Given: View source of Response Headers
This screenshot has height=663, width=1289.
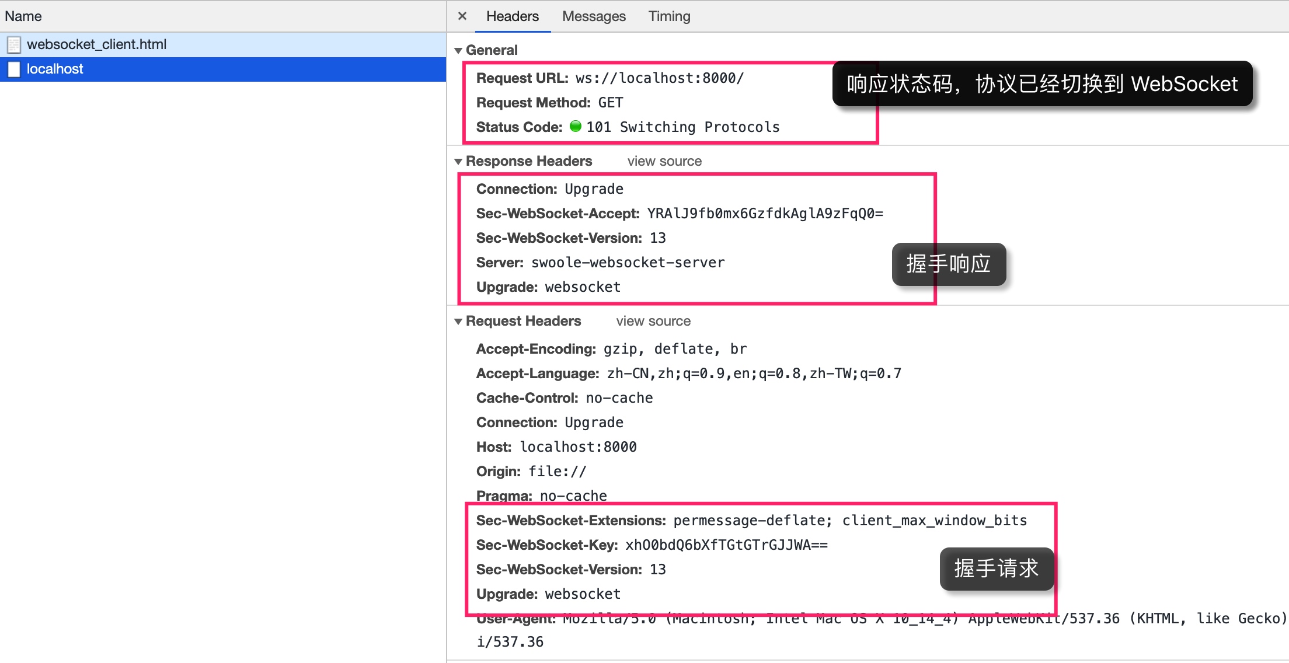Looking at the screenshot, I should click(x=664, y=161).
